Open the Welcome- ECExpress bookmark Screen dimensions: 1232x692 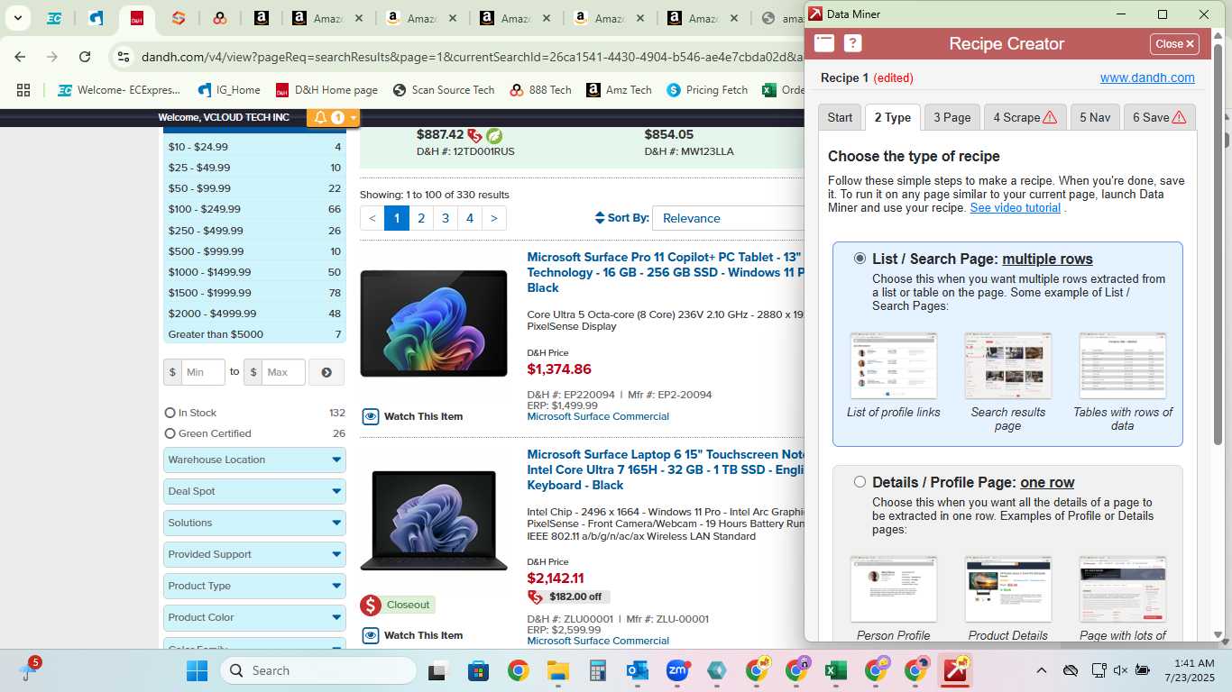pos(119,90)
